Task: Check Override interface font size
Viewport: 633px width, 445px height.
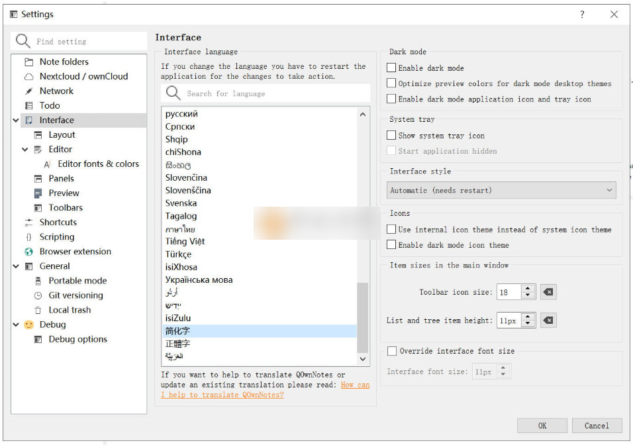Action: [392, 351]
